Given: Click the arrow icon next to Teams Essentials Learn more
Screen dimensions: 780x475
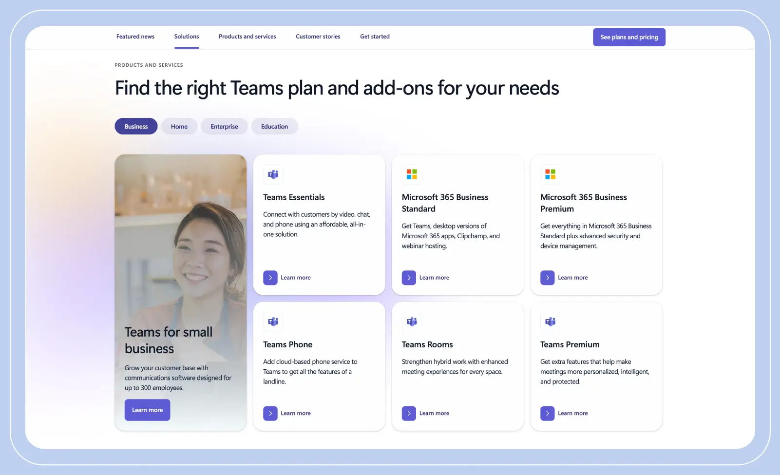Looking at the screenshot, I should 270,277.
